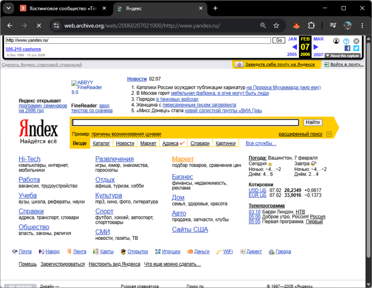Image resolution: width=372 pixels, height=288 pixels.
Task: Open the Новости headline link
Action: [137, 79]
